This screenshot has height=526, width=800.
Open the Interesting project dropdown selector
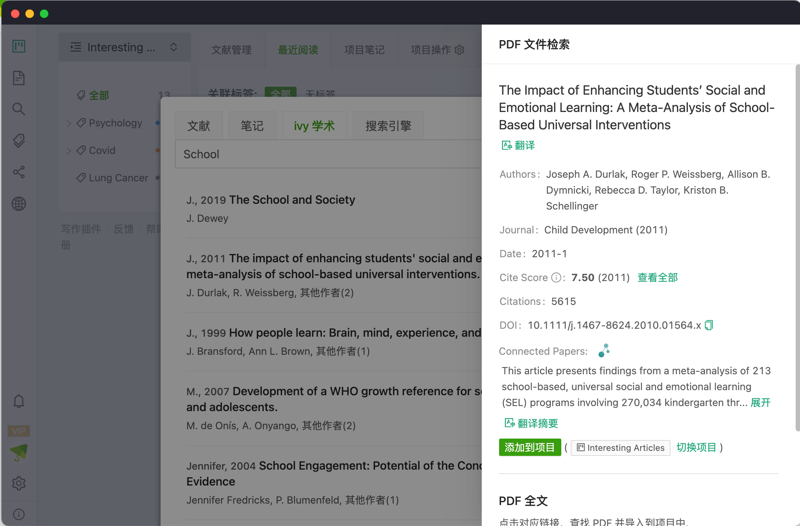(x=125, y=47)
